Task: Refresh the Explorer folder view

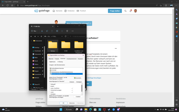Action: click(66, 36)
